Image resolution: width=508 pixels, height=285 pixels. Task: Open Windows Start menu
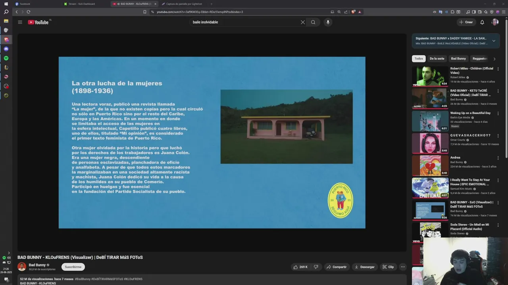pos(6,4)
